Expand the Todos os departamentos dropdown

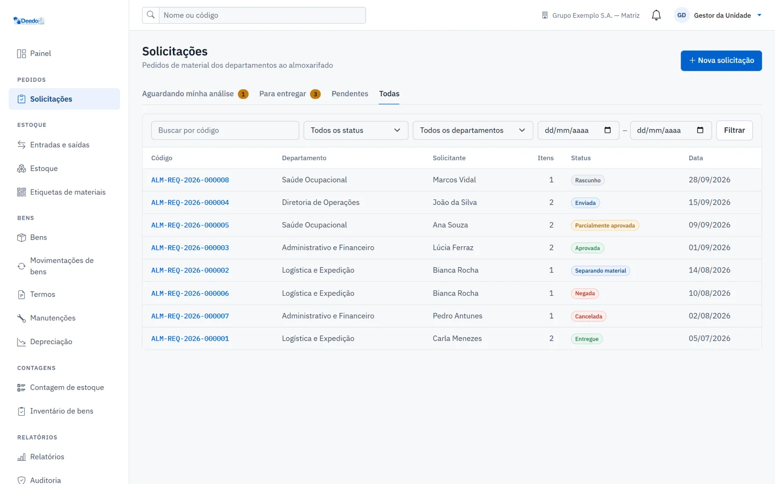(473, 130)
